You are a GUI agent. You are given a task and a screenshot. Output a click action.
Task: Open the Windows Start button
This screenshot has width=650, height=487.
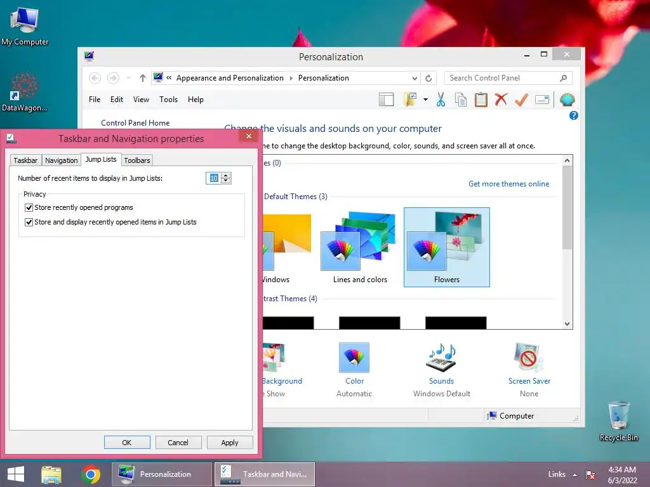point(16,474)
